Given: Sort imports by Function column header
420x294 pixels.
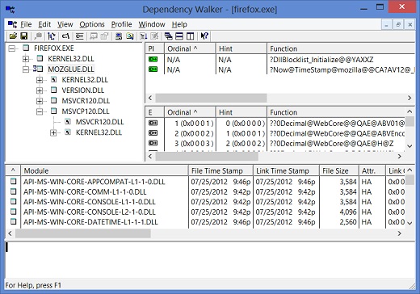Looking at the screenshot, I should pos(341,48).
